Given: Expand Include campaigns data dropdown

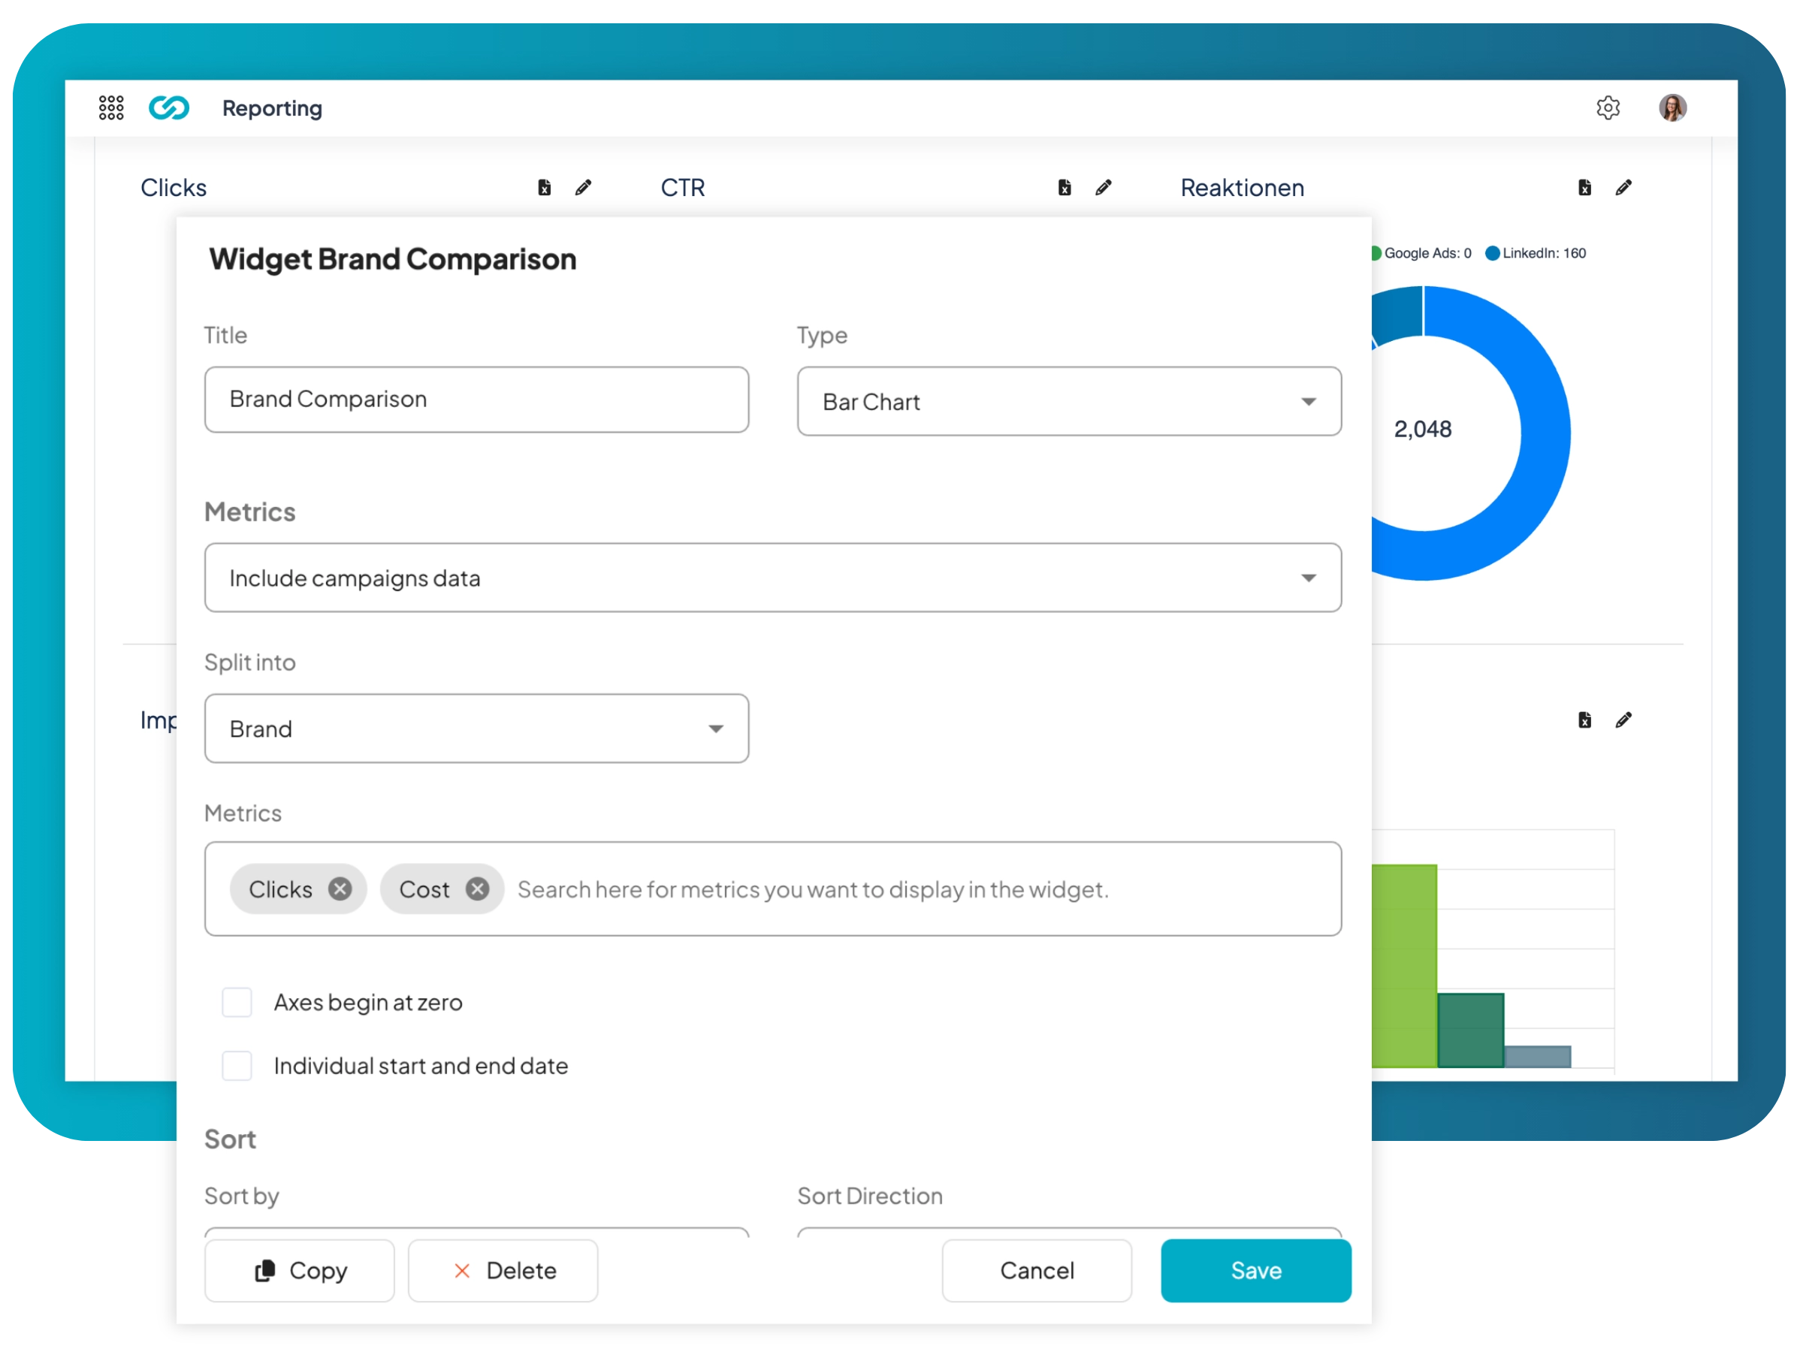Looking at the screenshot, I should tap(772, 578).
